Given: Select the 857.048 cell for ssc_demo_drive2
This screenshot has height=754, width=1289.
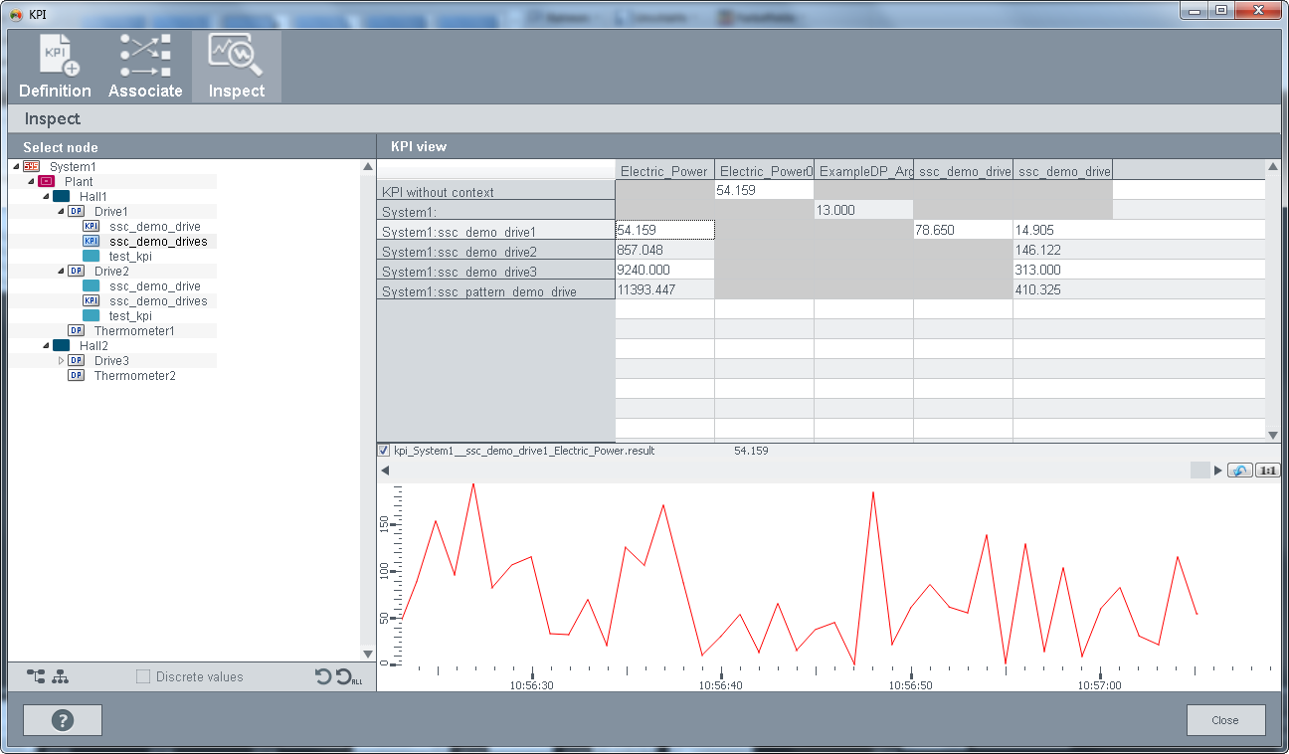Looking at the screenshot, I should pos(664,251).
